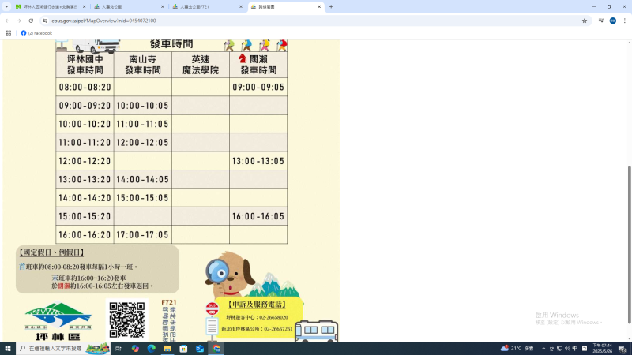This screenshot has width=632, height=355.
Task: Toggle the 中 input method indicator
Action: click(x=575, y=349)
